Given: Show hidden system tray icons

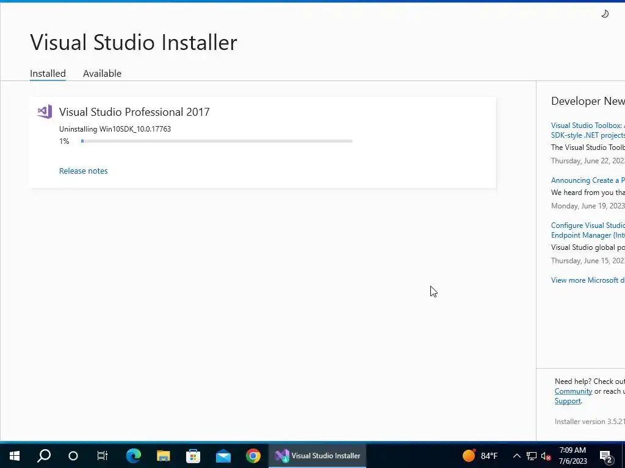Looking at the screenshot, I should click(516, 456).
